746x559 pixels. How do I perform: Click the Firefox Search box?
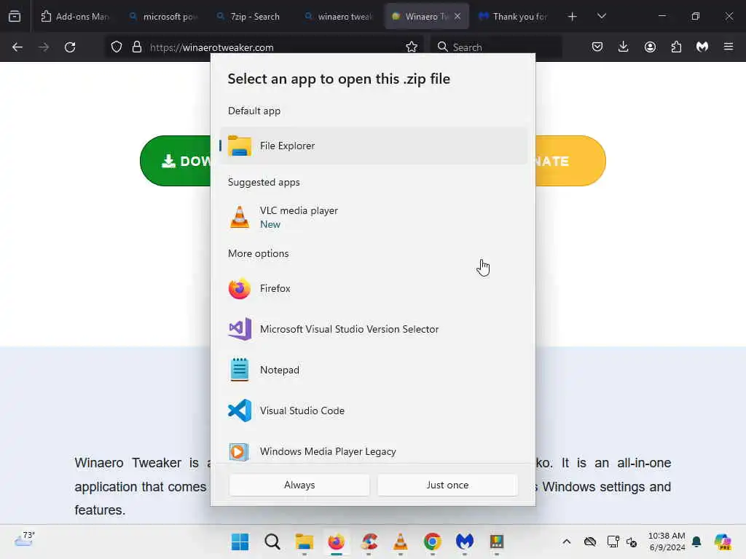(496, 47)
